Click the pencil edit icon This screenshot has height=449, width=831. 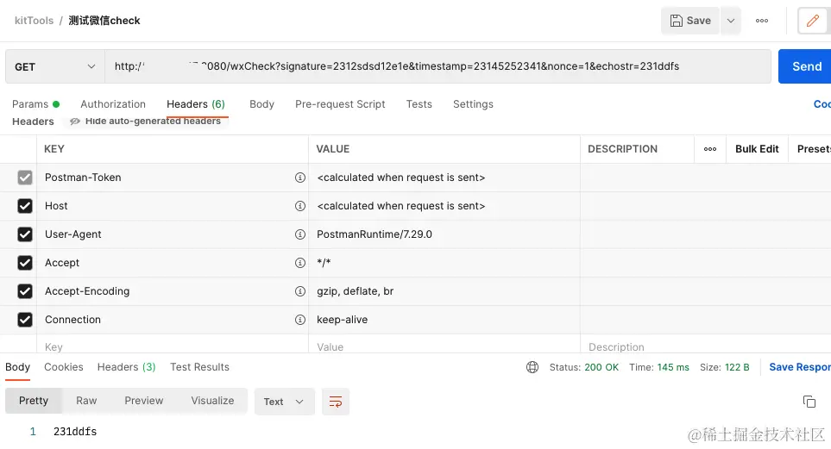point(813,21)
